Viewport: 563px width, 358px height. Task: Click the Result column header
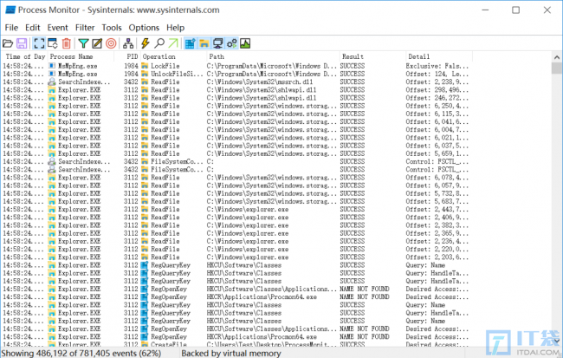(372, 57)
